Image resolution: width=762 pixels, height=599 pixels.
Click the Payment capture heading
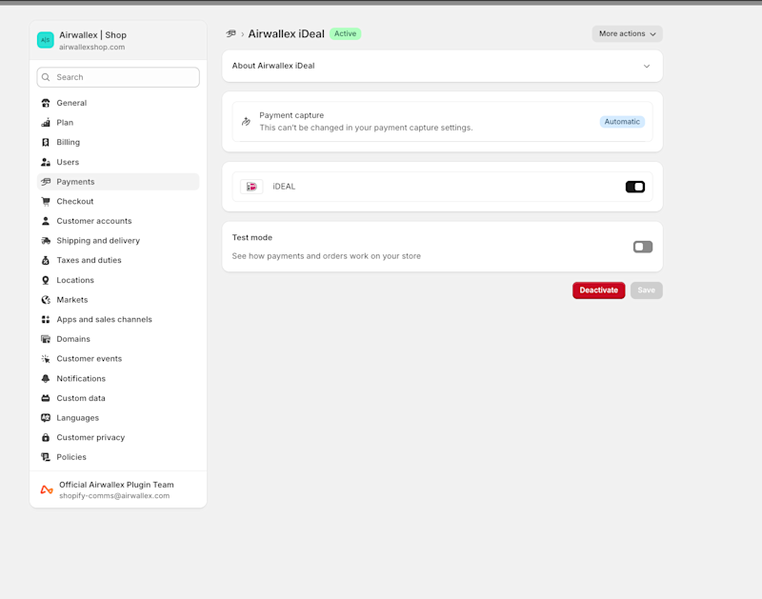(291, 115)
